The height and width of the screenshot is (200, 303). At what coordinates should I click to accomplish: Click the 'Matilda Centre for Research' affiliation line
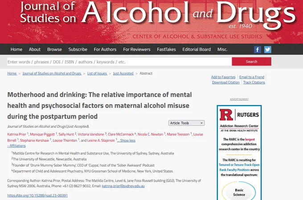click(93, 153)
